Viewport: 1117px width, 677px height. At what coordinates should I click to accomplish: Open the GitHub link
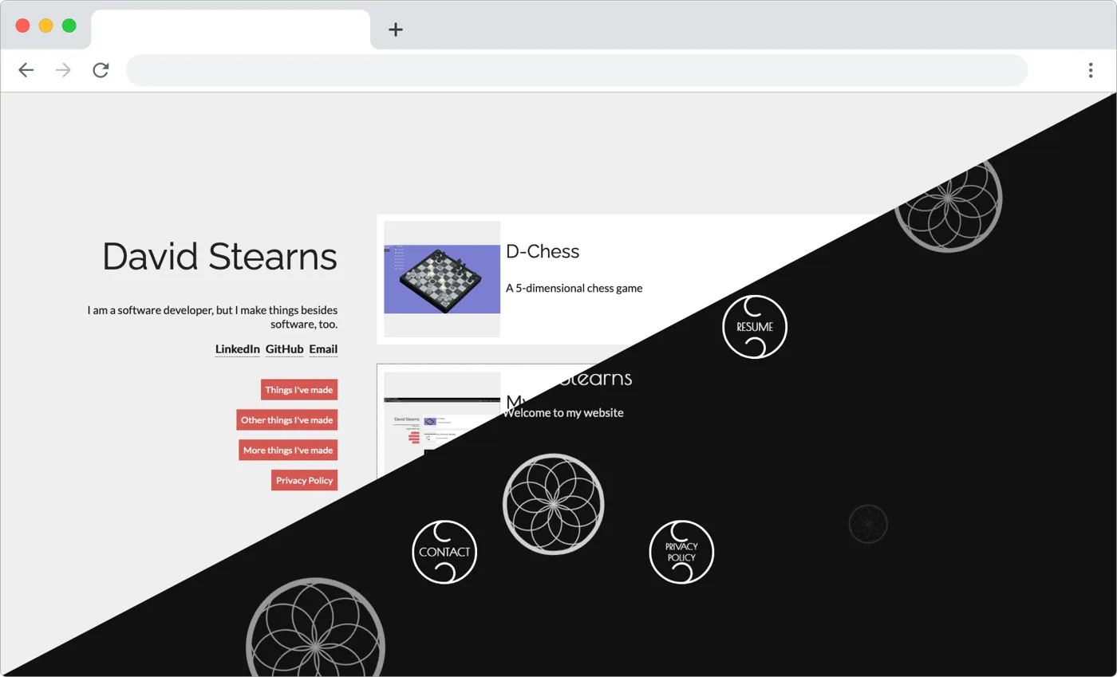click(x=284, y=349)
